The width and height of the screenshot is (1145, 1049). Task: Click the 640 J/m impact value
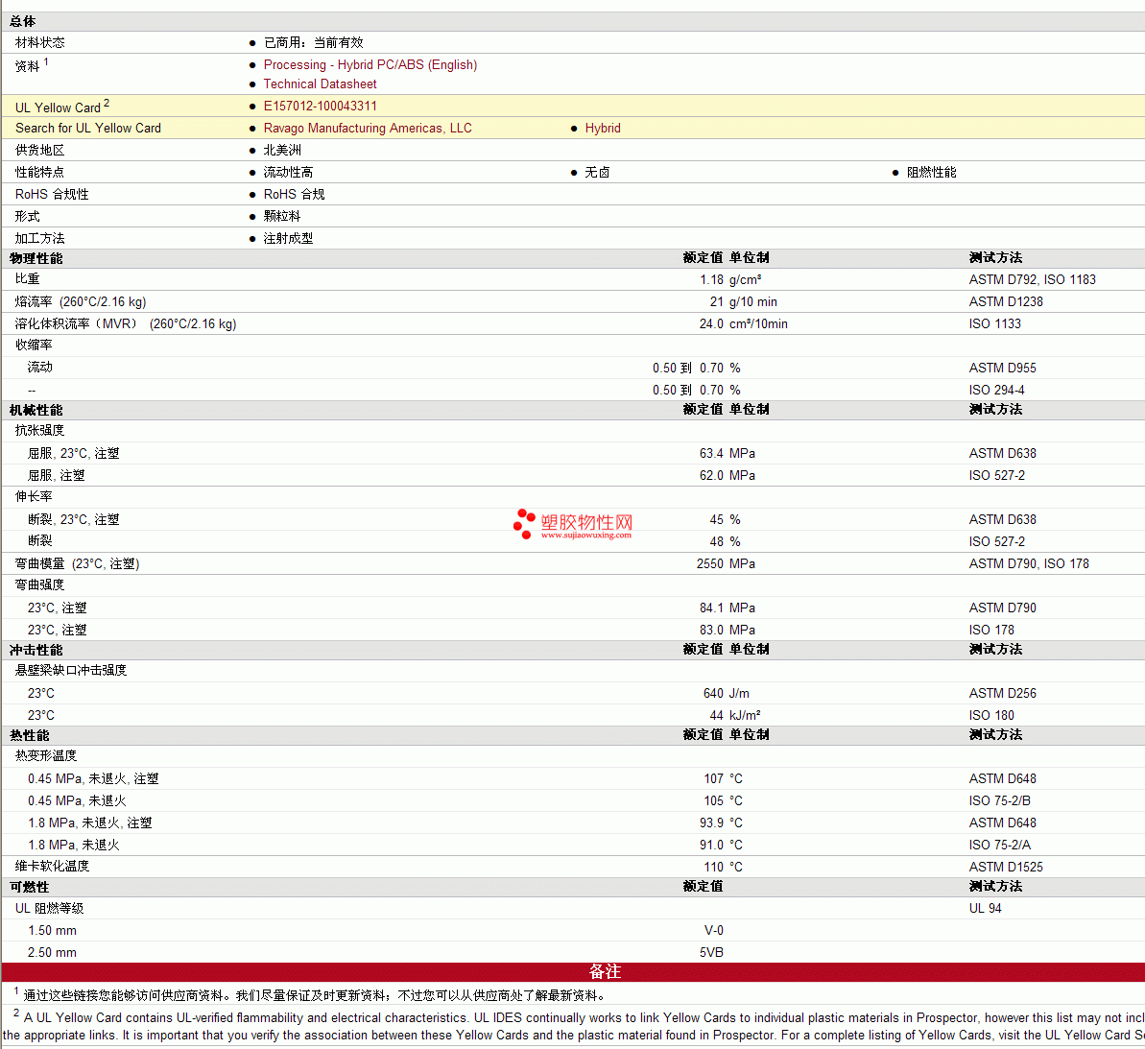[x=727, y=694]
